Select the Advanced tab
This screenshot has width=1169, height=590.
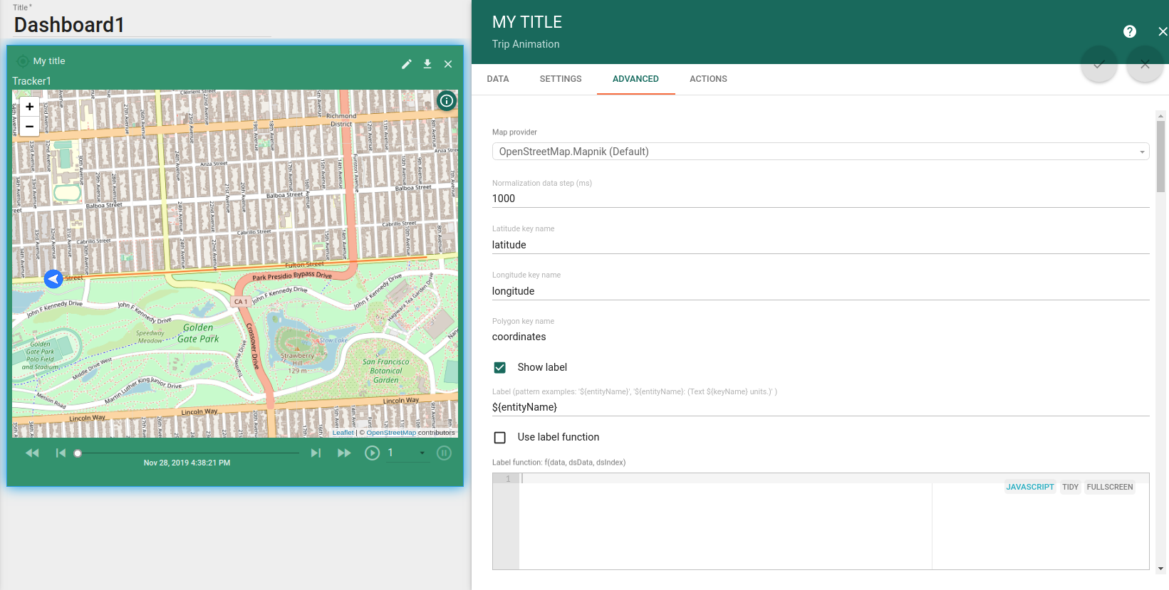tap(635, 79)
